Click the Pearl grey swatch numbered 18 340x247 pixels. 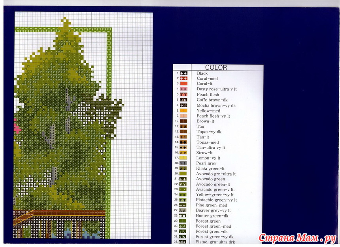point(183,163)
